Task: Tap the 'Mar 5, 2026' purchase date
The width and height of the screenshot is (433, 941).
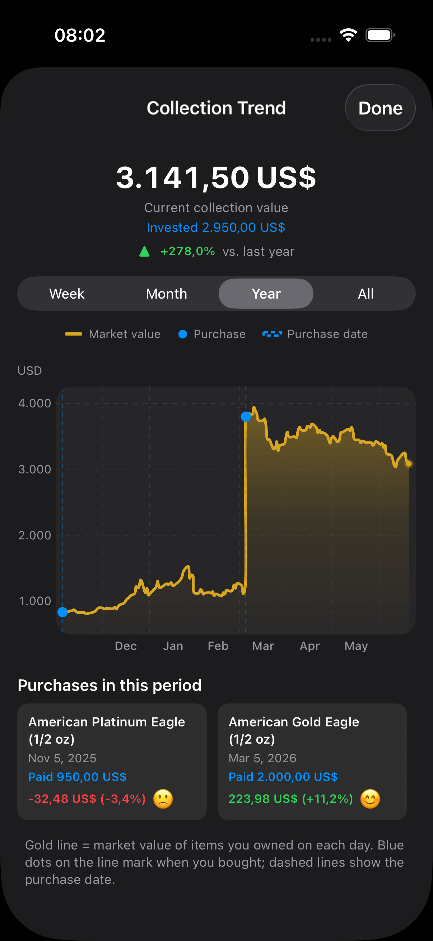Action: 262,758
